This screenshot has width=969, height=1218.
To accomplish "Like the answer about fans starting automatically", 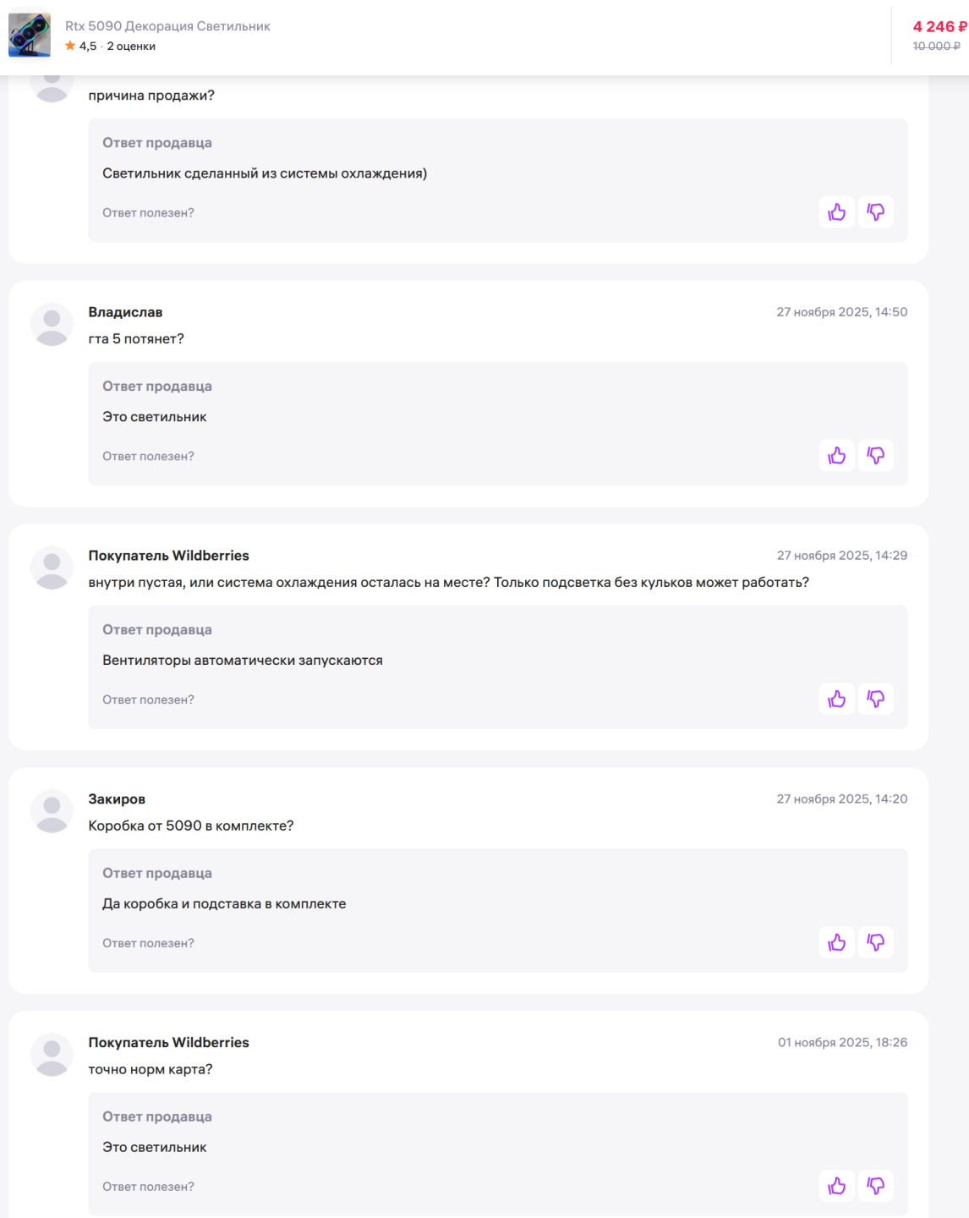I will coord(836,700).
